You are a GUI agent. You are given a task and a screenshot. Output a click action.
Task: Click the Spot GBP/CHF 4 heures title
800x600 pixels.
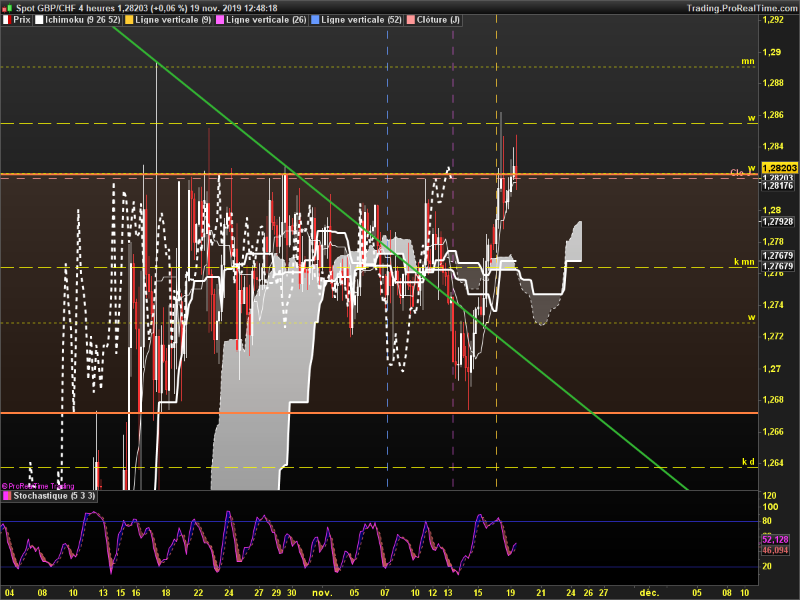tap(64, 7)
